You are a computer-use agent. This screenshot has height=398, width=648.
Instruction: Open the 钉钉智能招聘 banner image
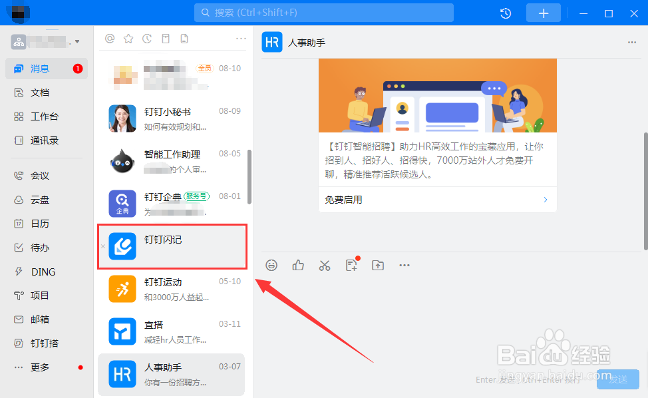click(438, 95)
